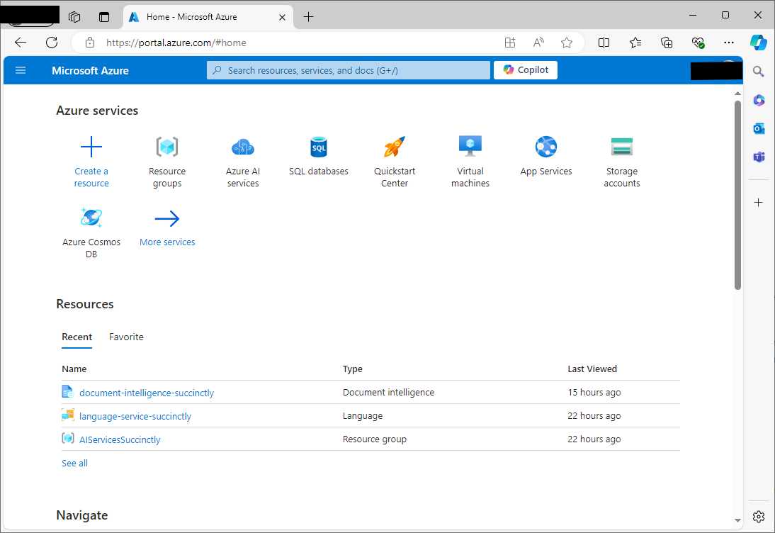Refresh the page in the browser
775x533 pixels.
pyautogui.click(x=52, y=43)
